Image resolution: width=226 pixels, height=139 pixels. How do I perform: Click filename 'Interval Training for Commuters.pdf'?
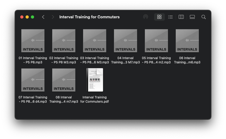(x=94, y=99)
